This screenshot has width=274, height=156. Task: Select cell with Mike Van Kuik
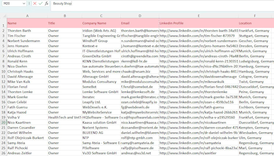(x=27, y=82)
